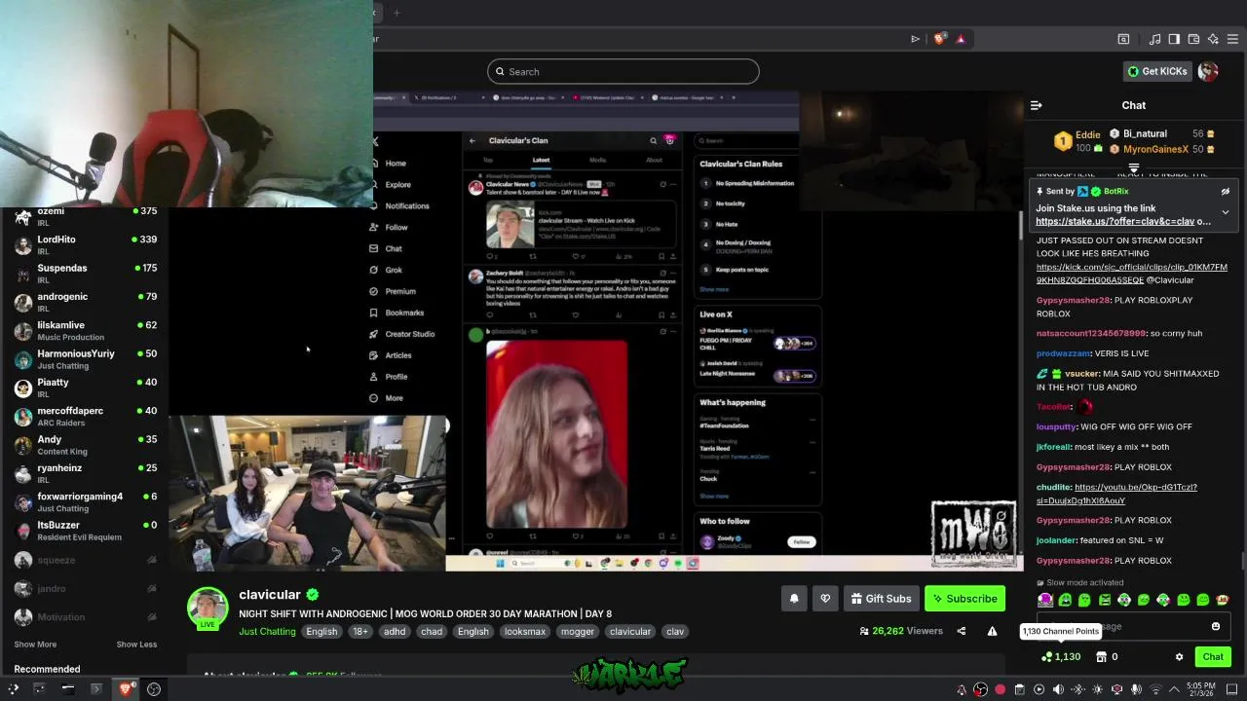1247x701 pixels.
Task: Expand the pinned message chevron
Action: [1226, 212]
